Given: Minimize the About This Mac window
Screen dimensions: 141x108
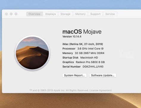Looking at the screenshot, I should point(11,14).
